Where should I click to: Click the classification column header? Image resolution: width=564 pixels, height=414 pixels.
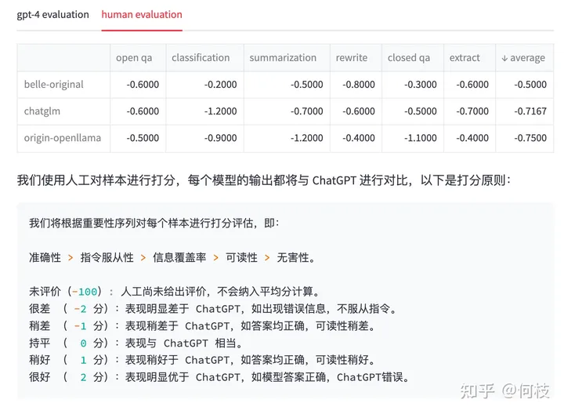point(201,57)
